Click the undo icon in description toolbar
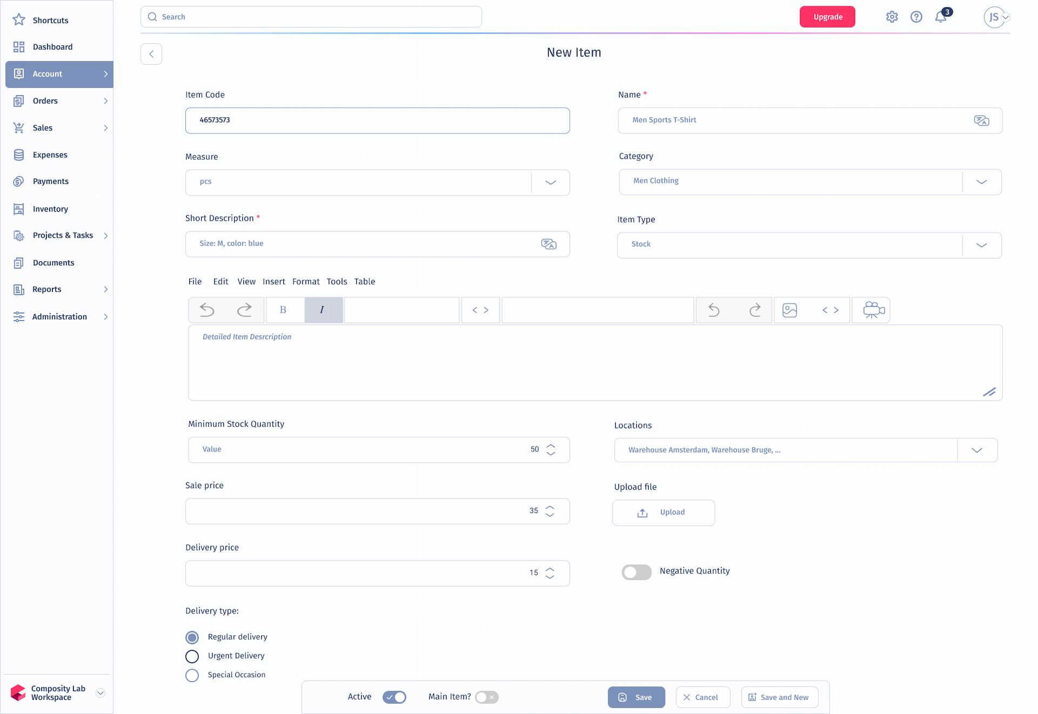 [206, 309]
